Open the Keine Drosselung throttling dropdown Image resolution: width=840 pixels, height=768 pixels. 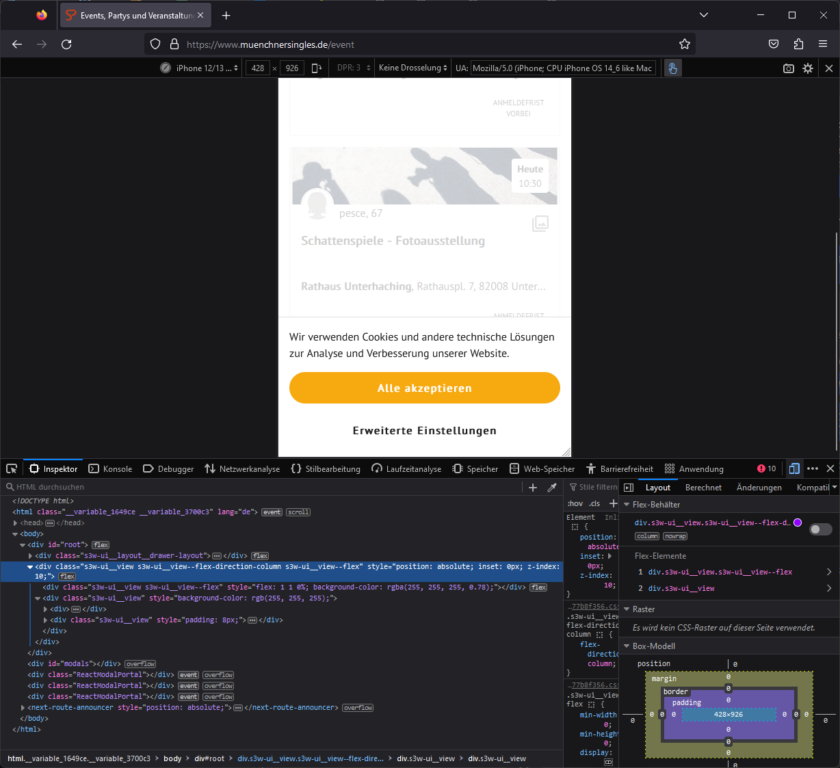pos(412,68)
